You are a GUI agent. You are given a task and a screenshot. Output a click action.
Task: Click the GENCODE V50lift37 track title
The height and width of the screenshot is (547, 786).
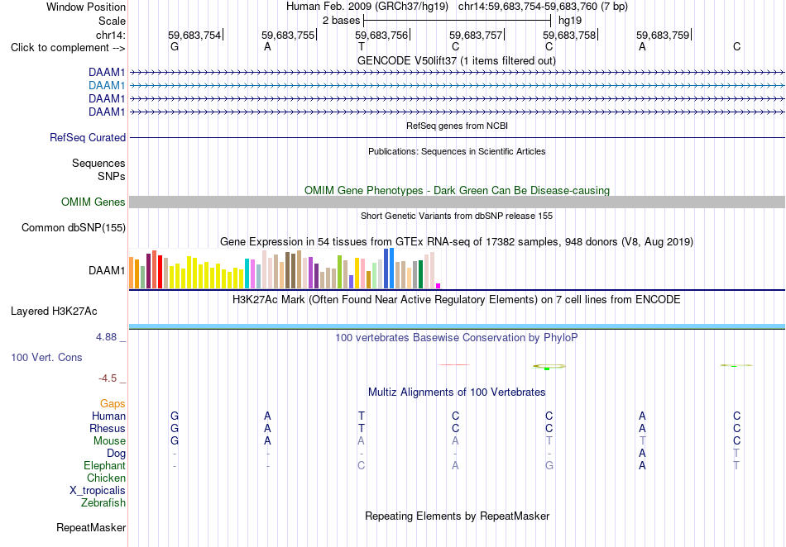coord(457,61)
